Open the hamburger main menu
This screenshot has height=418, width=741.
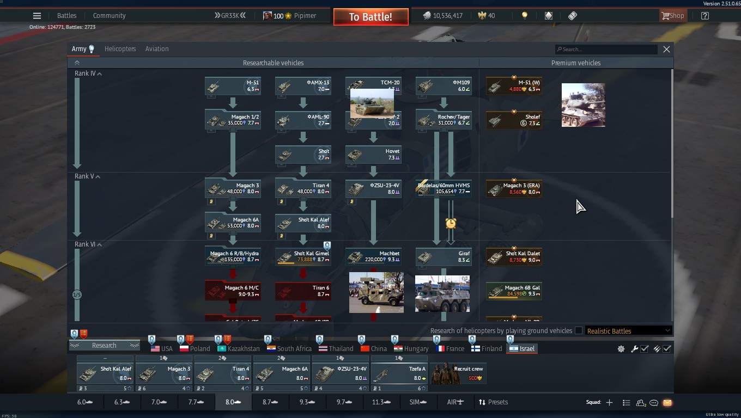[x=37, y=16]
